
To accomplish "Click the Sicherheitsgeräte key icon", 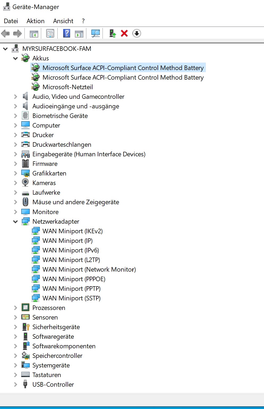I will coord(26,327).
